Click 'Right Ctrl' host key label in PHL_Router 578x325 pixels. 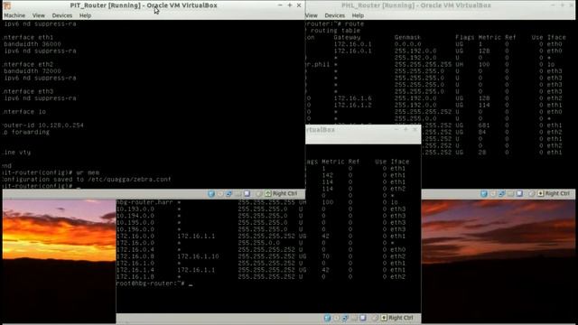pos(557,193)
